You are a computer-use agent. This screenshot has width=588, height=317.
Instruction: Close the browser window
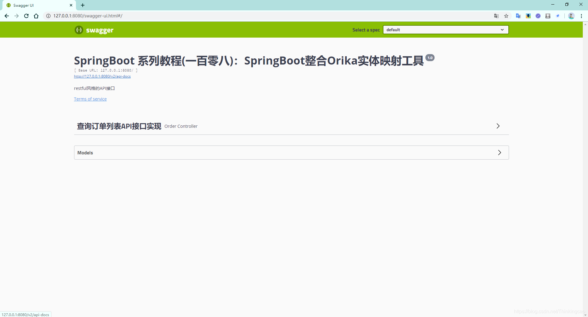coord(581,5)
